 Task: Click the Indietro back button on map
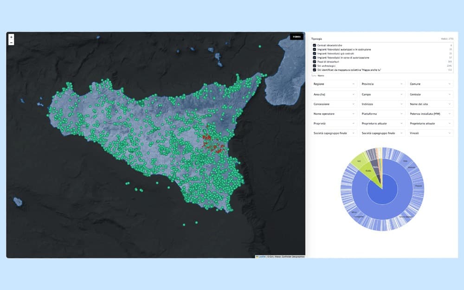click(x=296, y=37)
